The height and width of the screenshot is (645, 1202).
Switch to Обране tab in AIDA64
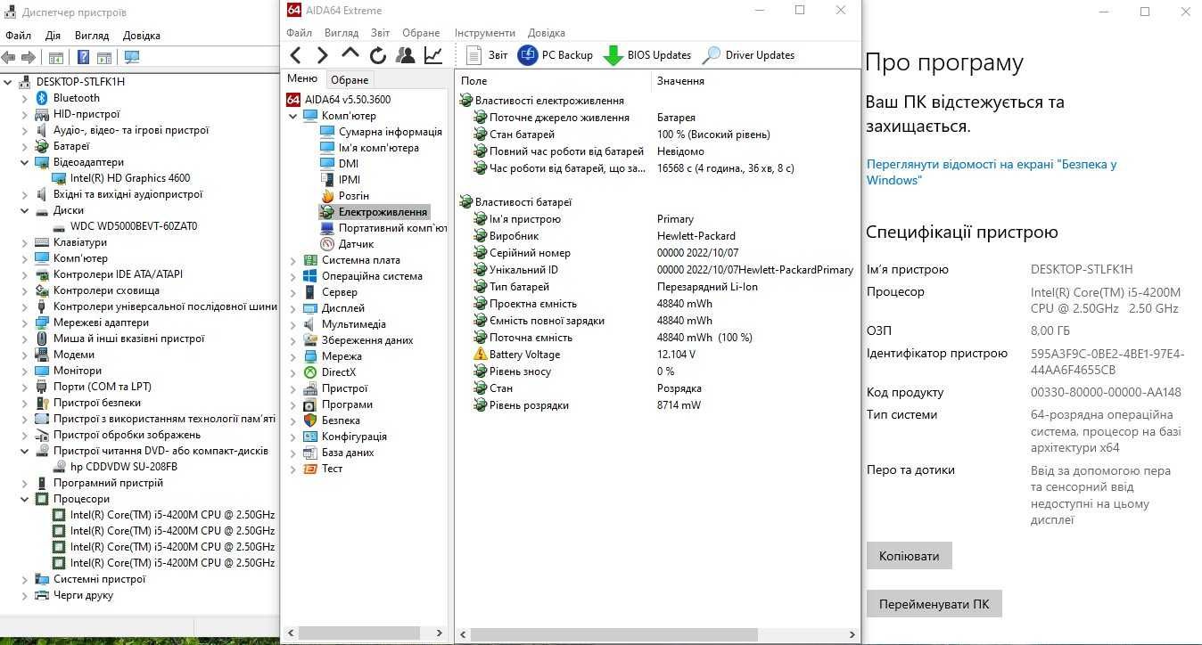(x=350, y=80)
